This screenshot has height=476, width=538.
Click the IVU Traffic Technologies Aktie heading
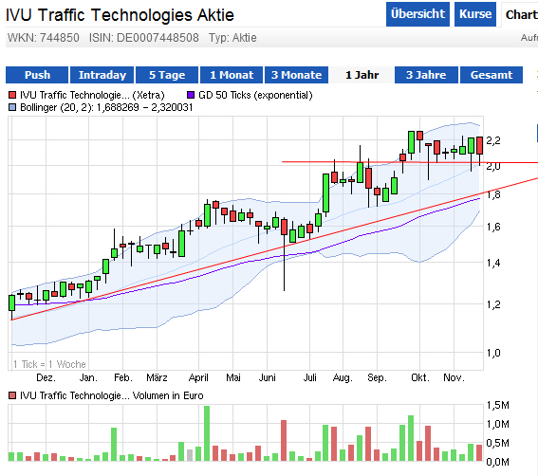tap(120, 15)
